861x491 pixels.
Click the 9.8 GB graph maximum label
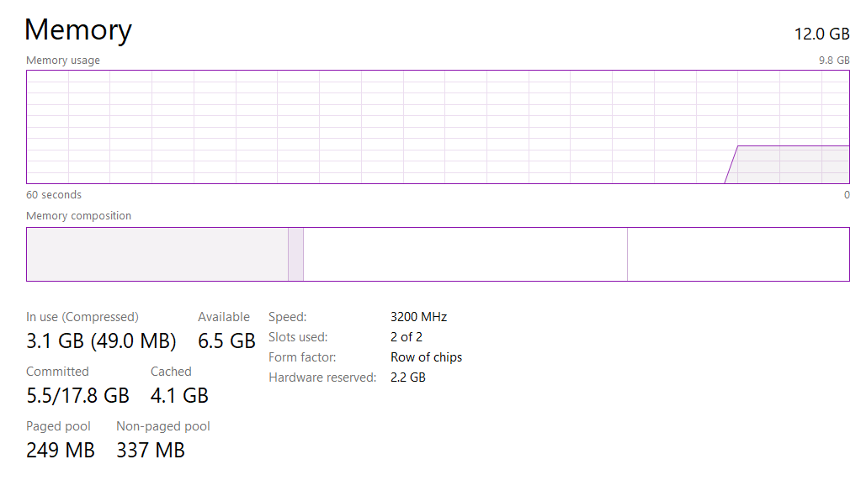pyautogui.click(x=834, y=61)
